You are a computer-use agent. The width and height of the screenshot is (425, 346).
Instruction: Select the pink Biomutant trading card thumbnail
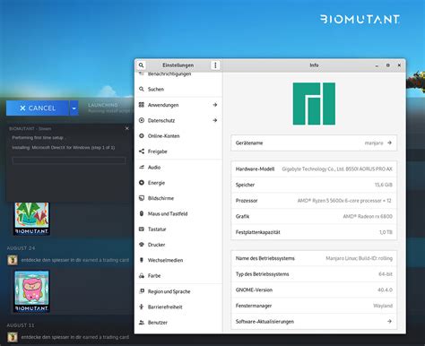coord(31,291)
